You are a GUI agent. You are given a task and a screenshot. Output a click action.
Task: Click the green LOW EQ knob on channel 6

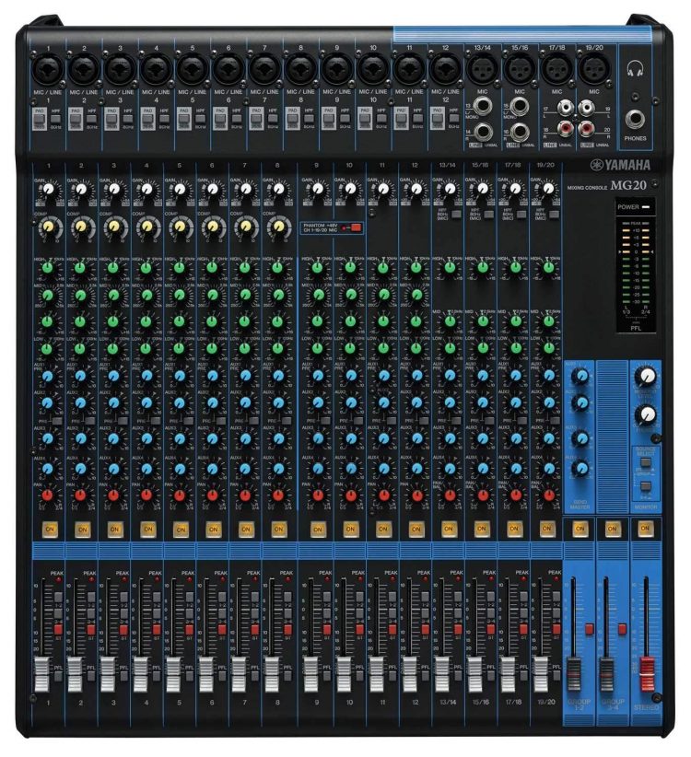click(x=212, y=347)
